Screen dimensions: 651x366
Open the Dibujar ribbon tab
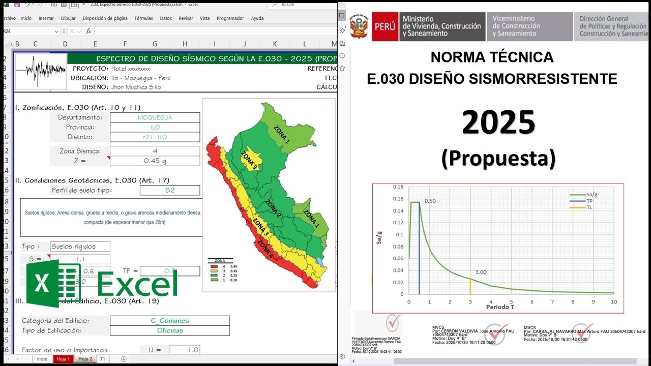click(x=68, y=18)
